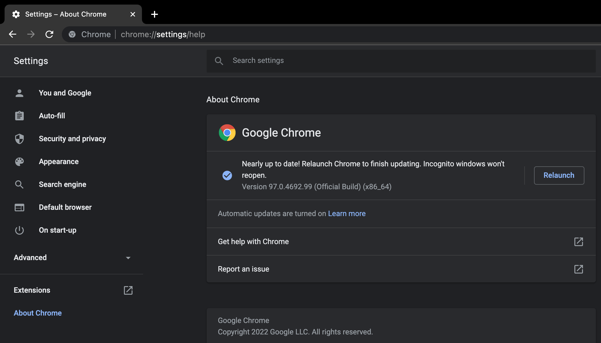This screenshot has width=601, height=343.
Task: Click the Security and privacy shield icon
Action: 19,138
